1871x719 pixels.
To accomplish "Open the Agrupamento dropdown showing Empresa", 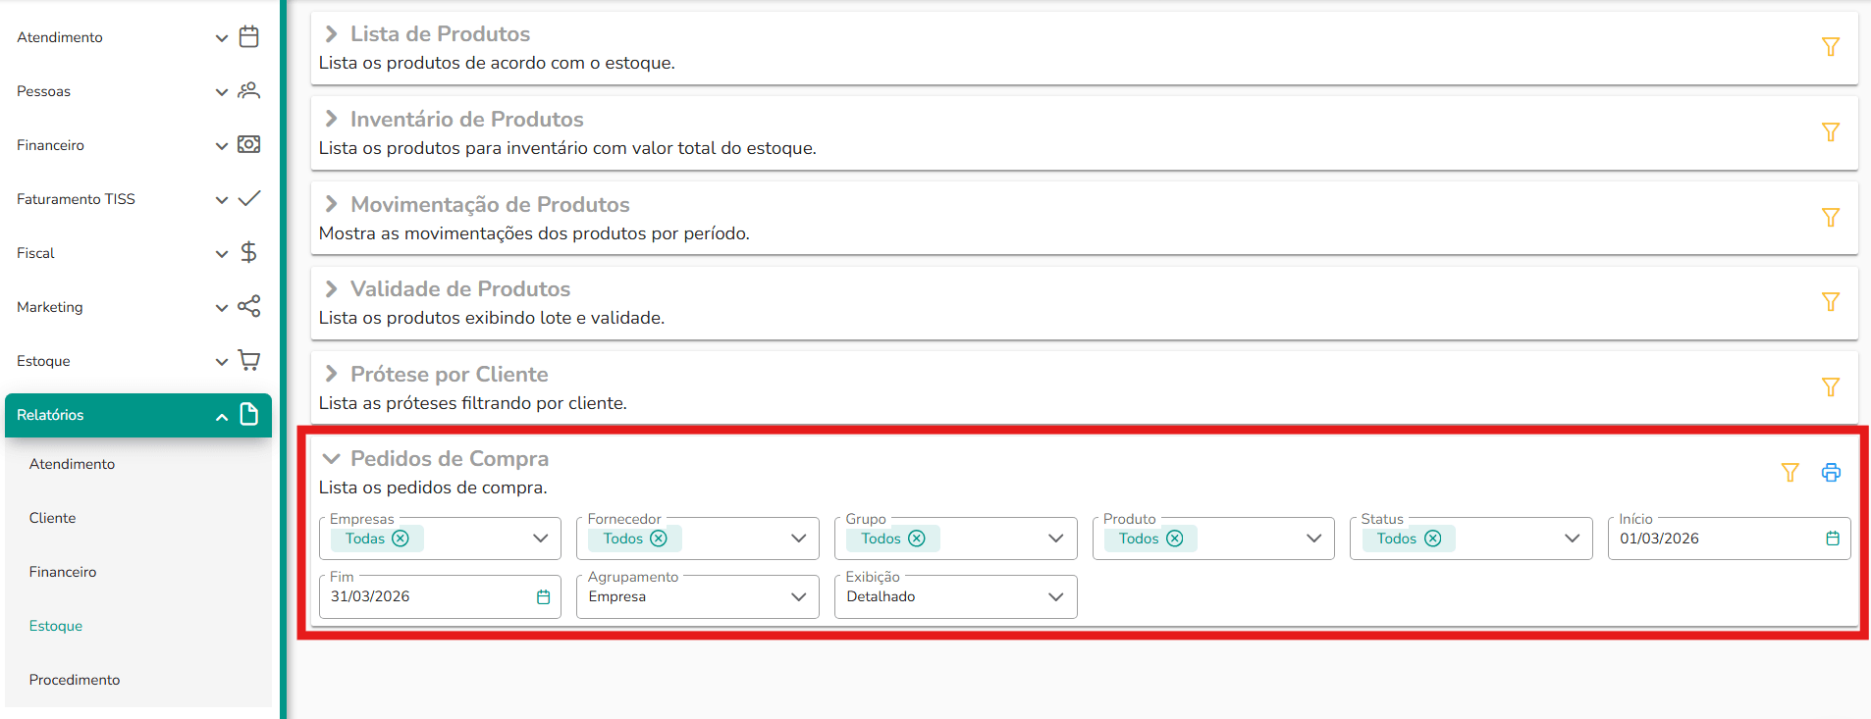I will point(697,596).
